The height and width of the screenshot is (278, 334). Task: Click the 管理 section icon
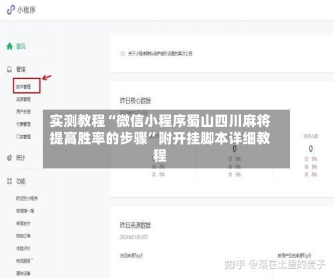[9, 69]
